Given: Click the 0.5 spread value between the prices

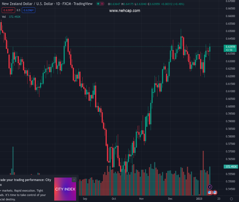Looking at the screenshot, I should pos(19,10).
